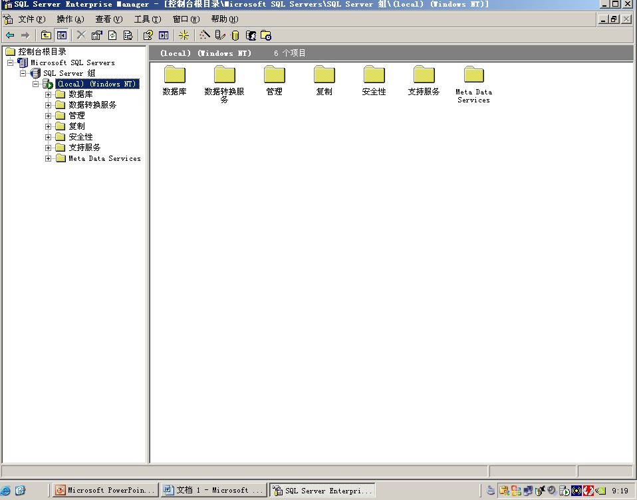Screen dimensions: 637x500
Task: Select the 数据库 folder in right pane
Action: pos(175,80)
